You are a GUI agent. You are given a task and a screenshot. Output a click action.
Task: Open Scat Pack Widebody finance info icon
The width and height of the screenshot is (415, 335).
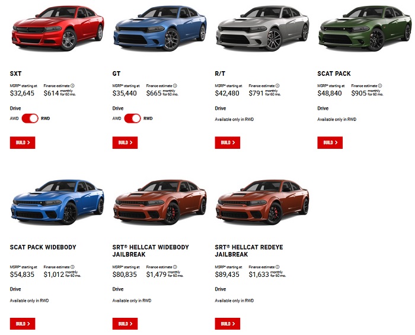tap(72, 267)
